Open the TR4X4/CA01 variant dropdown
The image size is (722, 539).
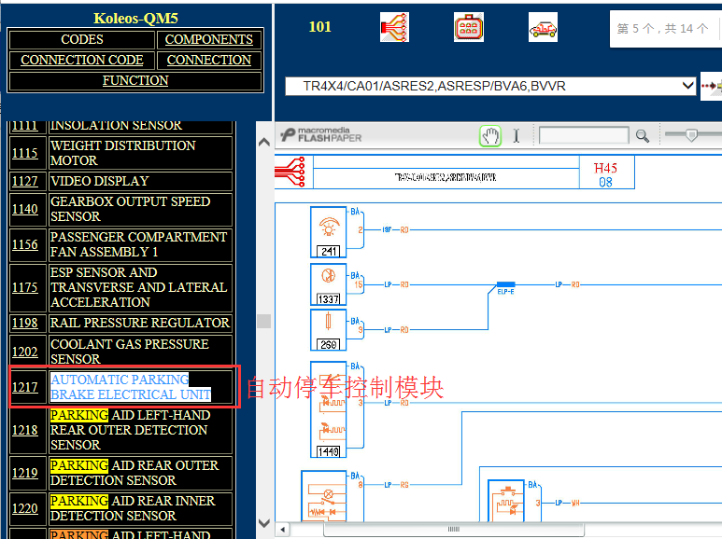point(490,86)
